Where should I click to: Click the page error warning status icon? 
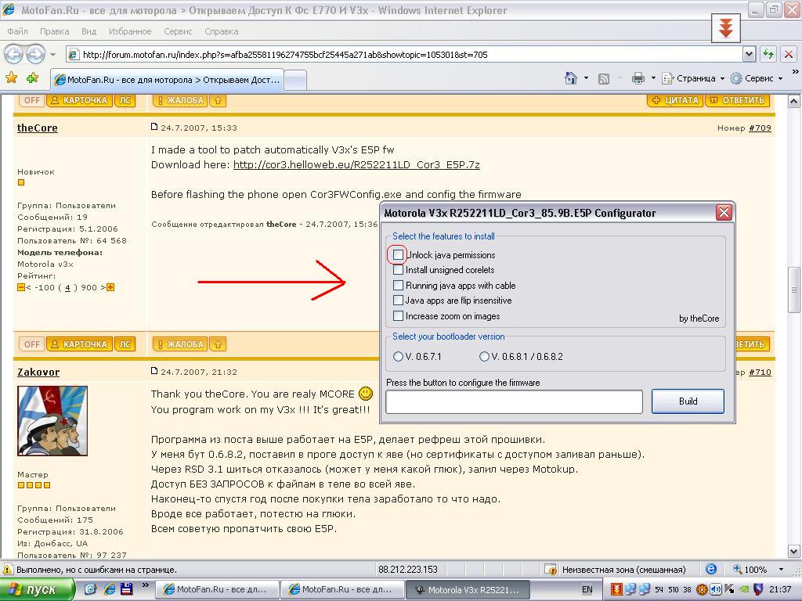(x=8, y=570)
